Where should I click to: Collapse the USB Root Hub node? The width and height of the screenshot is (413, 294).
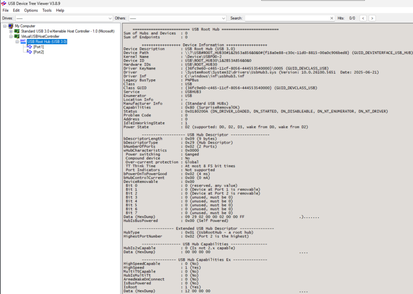click(17, 42)
